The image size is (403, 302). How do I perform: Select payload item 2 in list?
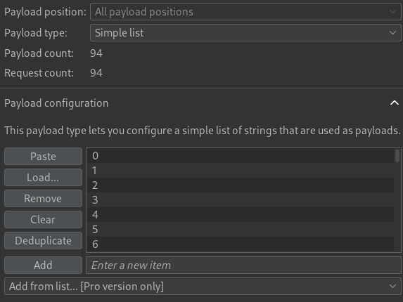click(240, 185)
